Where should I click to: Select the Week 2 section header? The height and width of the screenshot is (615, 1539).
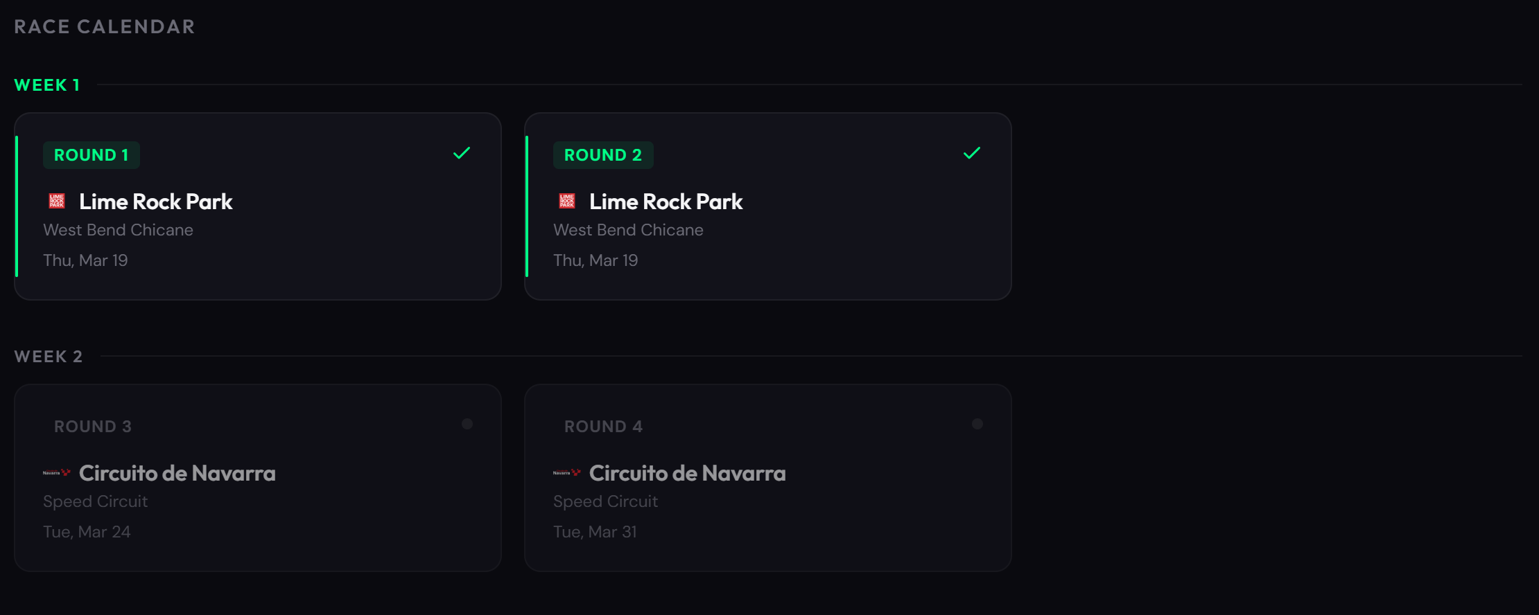click(x=49, y=357)
